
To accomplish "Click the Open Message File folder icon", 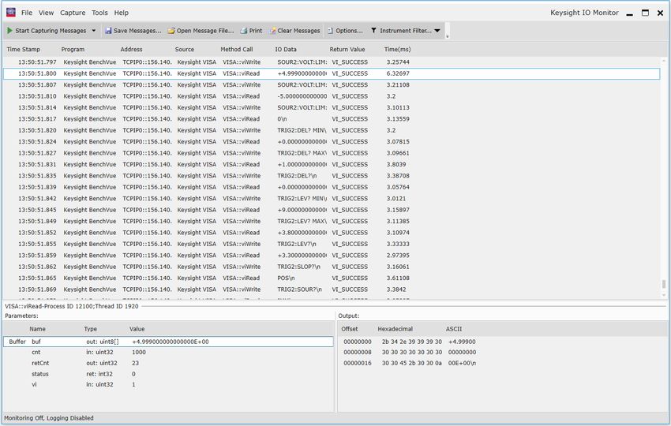I will [x=171, y=31].
